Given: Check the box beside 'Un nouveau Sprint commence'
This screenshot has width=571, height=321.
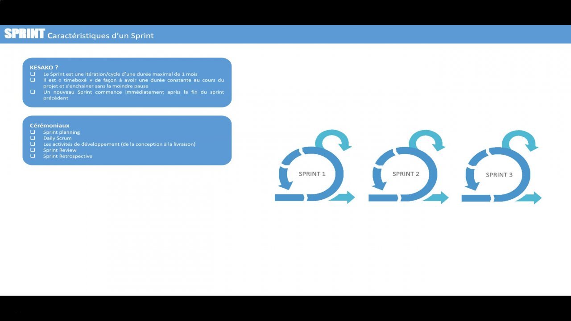Looking at the screenshot, I should pos(33,92).
